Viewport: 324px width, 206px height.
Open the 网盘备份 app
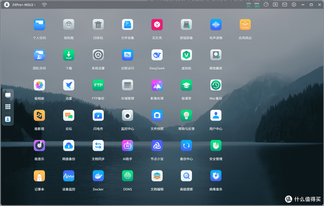tap(69, 145)
